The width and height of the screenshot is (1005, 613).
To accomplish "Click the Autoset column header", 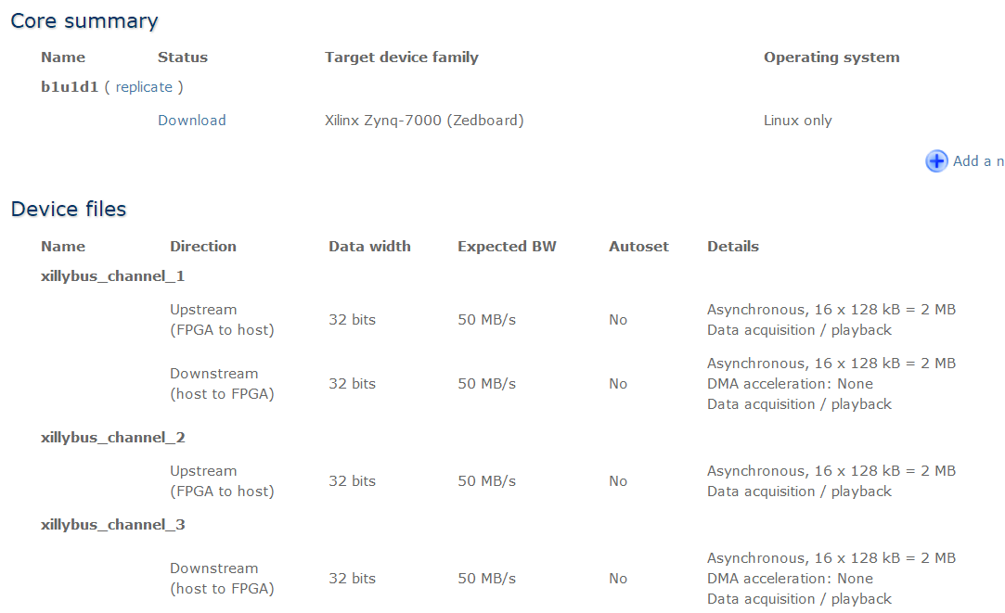I will pos(638,247).
